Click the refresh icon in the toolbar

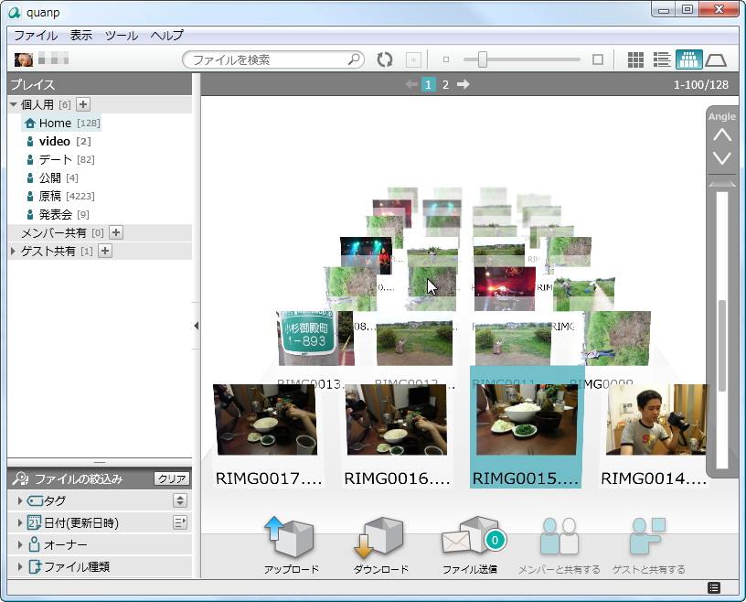pyautogui.click(x=384, y=59)
